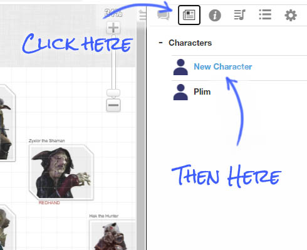
Task: Select the Zyxior the Shaman token
Action: (61, 172)
